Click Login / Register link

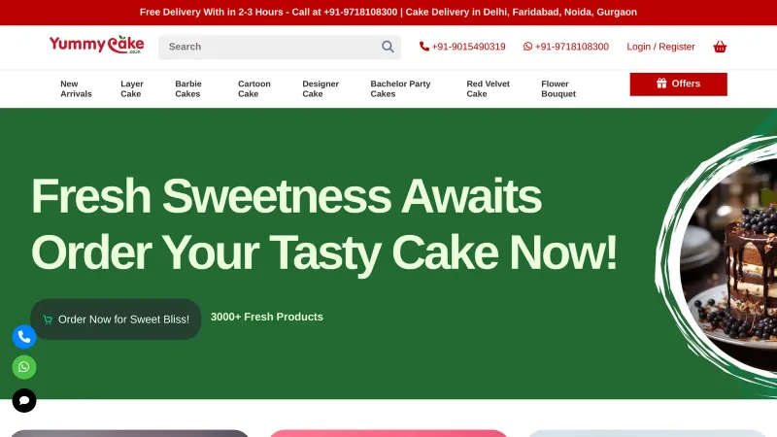point(660,47)
